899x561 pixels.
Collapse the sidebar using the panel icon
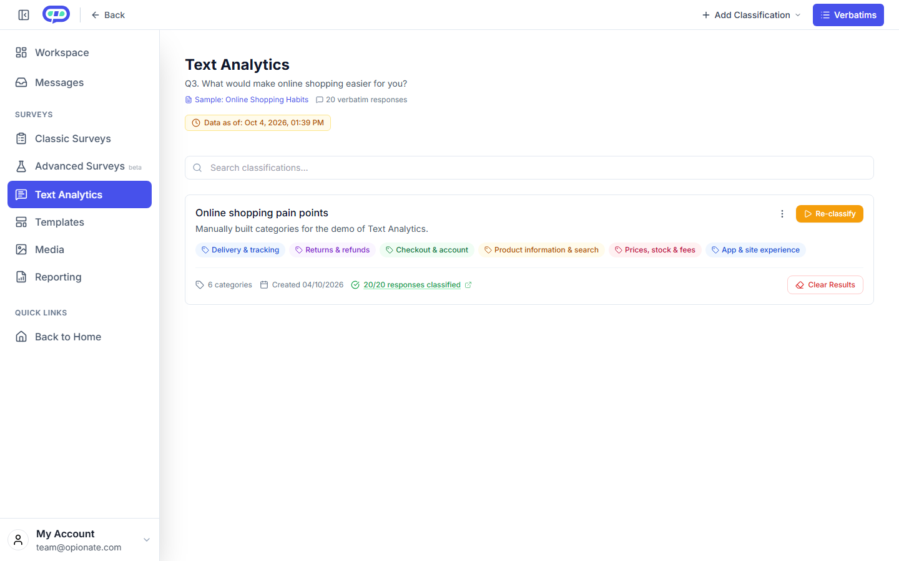click(24, 15)
